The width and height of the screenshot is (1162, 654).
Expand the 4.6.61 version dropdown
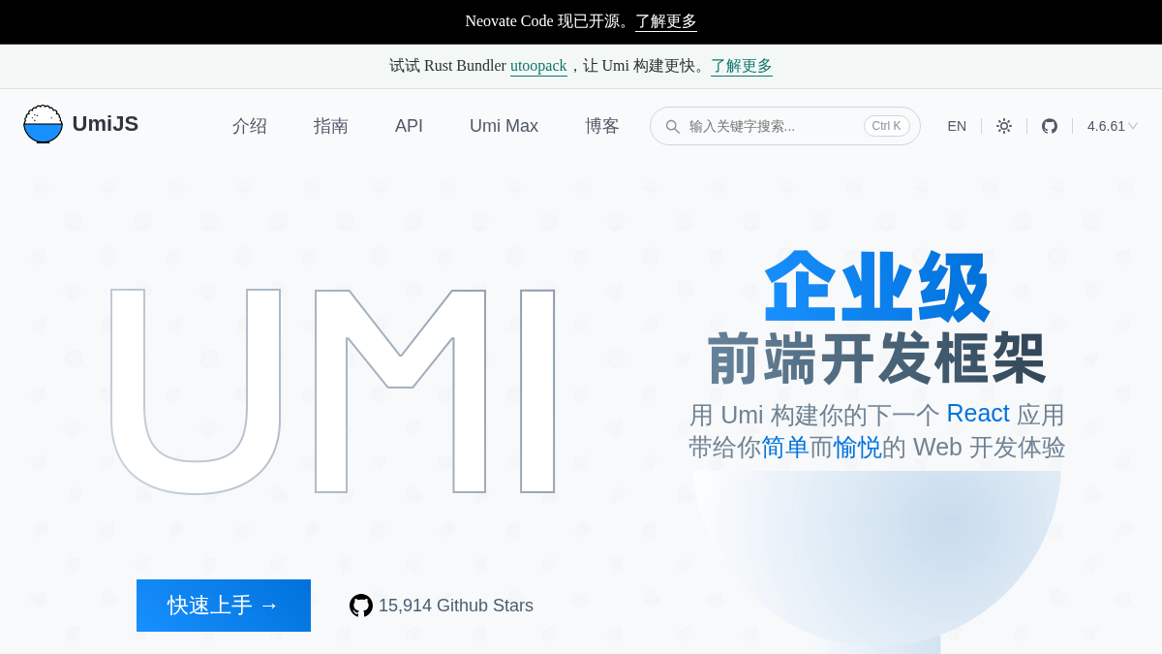pos(1113,126)
